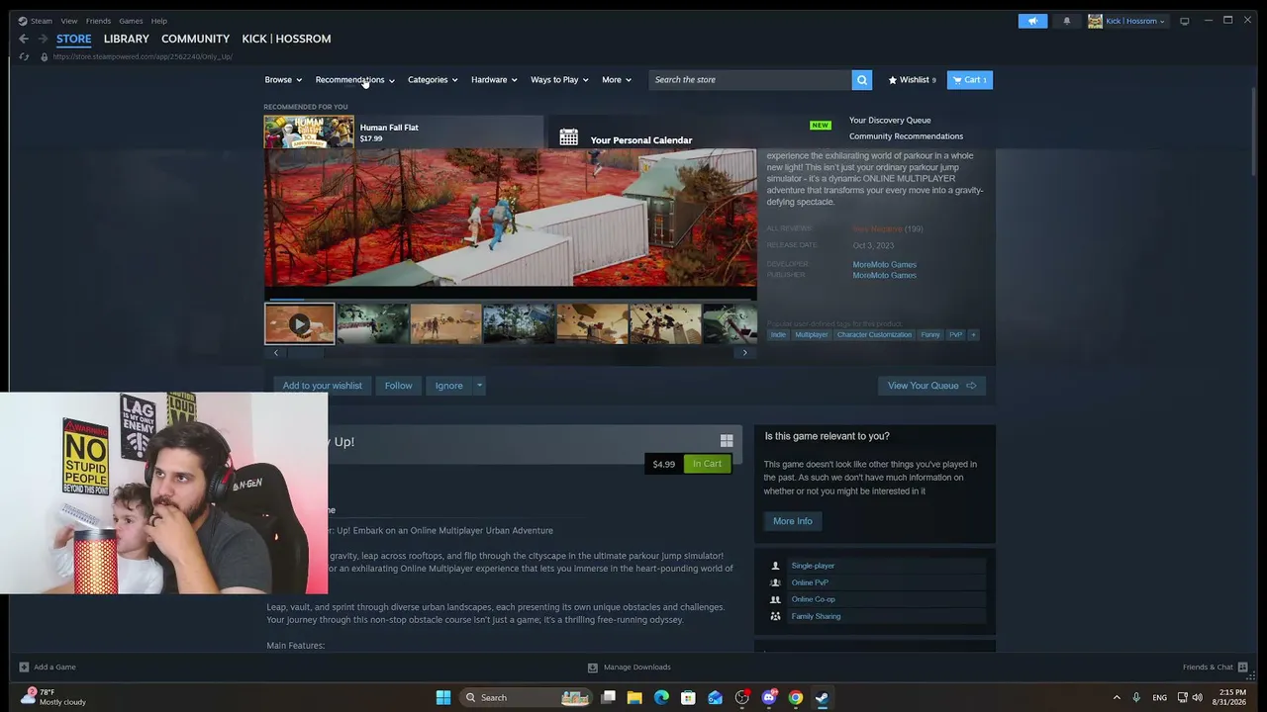This screenshot has height=712, width=1267.
Task: Click the Family Sharing feature icon
Action: tap(775, 616)
